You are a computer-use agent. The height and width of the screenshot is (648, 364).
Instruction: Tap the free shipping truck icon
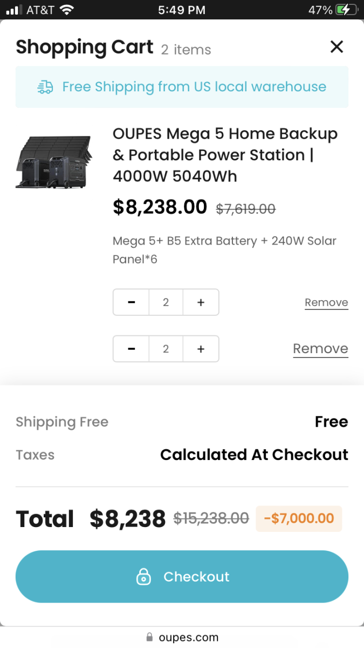[45, 87]
